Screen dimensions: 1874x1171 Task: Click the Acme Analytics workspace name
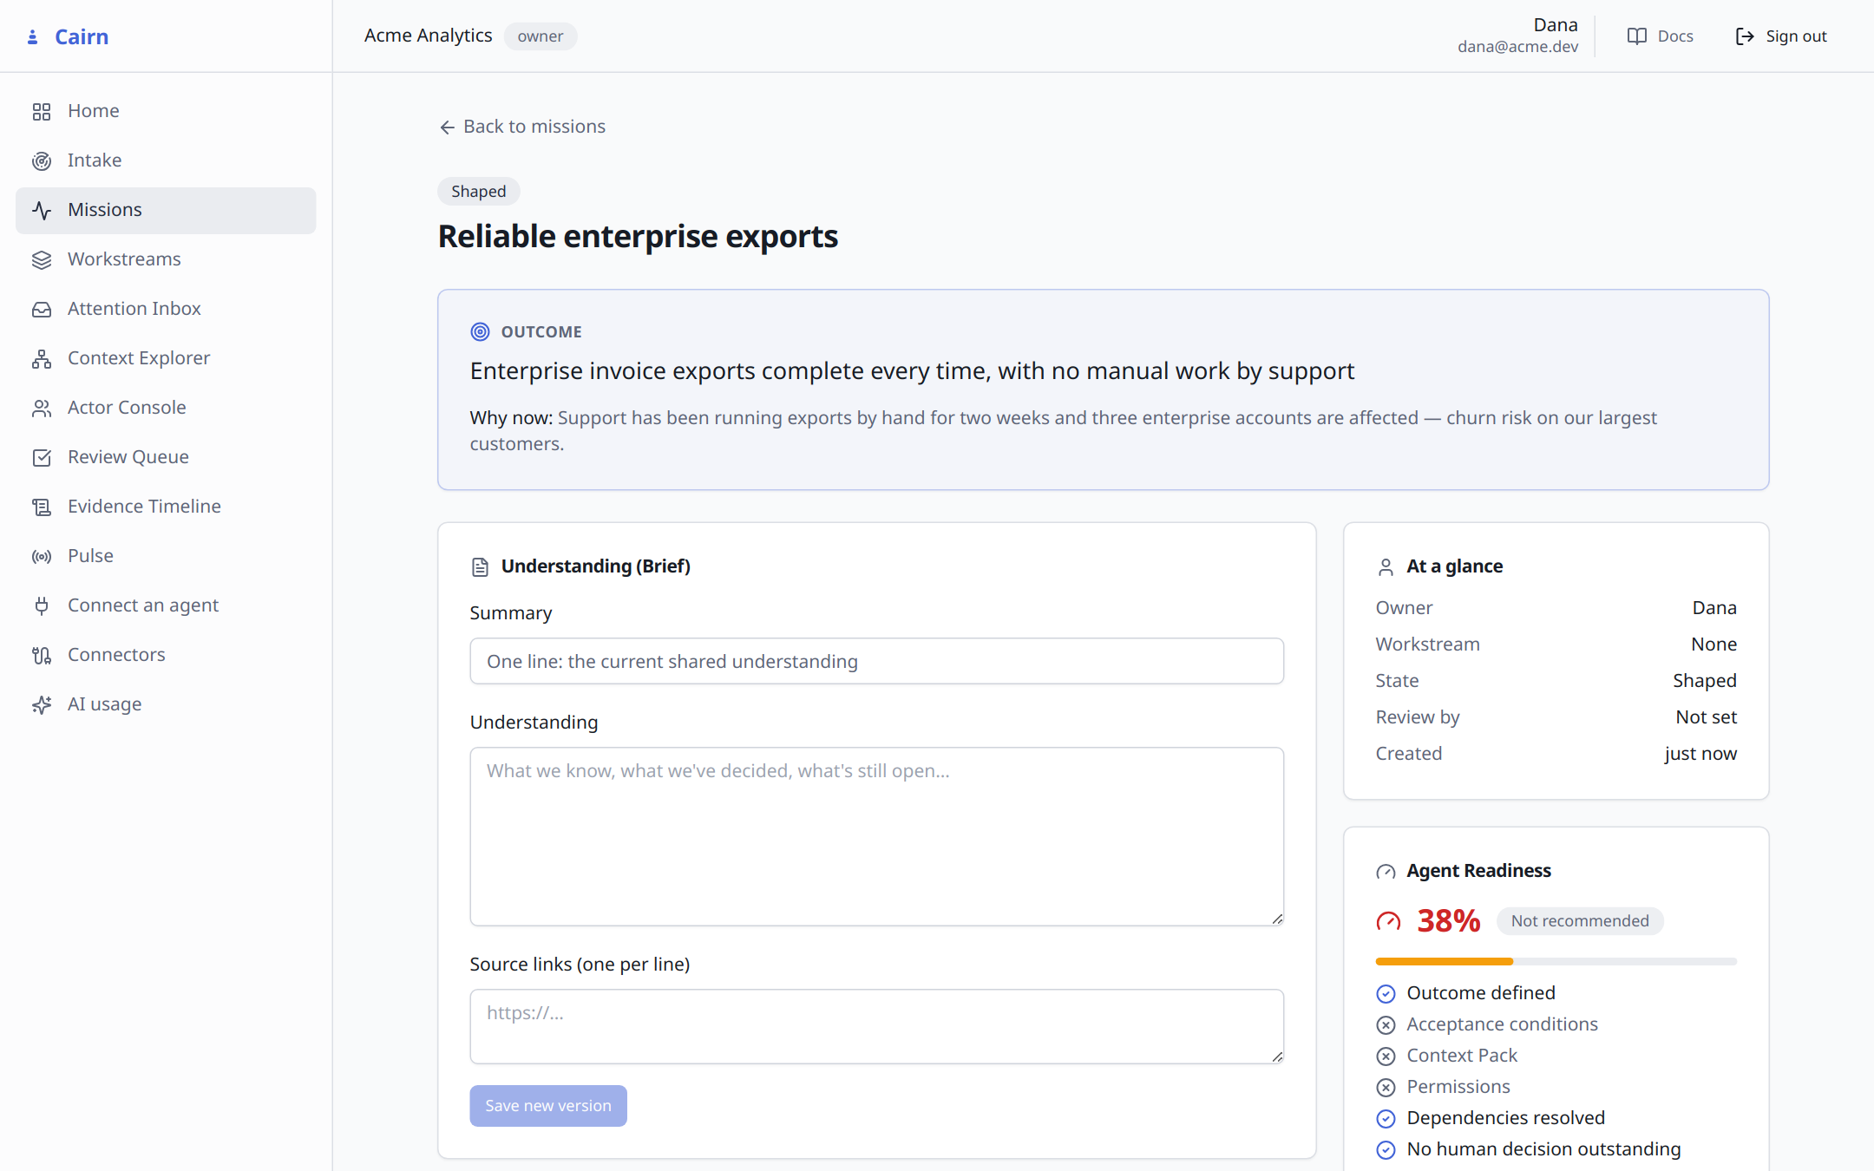(x=429, y=36)
